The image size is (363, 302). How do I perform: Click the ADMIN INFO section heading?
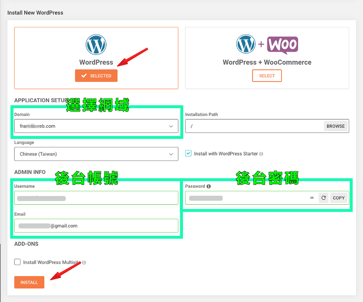click(x=30, y=172)
